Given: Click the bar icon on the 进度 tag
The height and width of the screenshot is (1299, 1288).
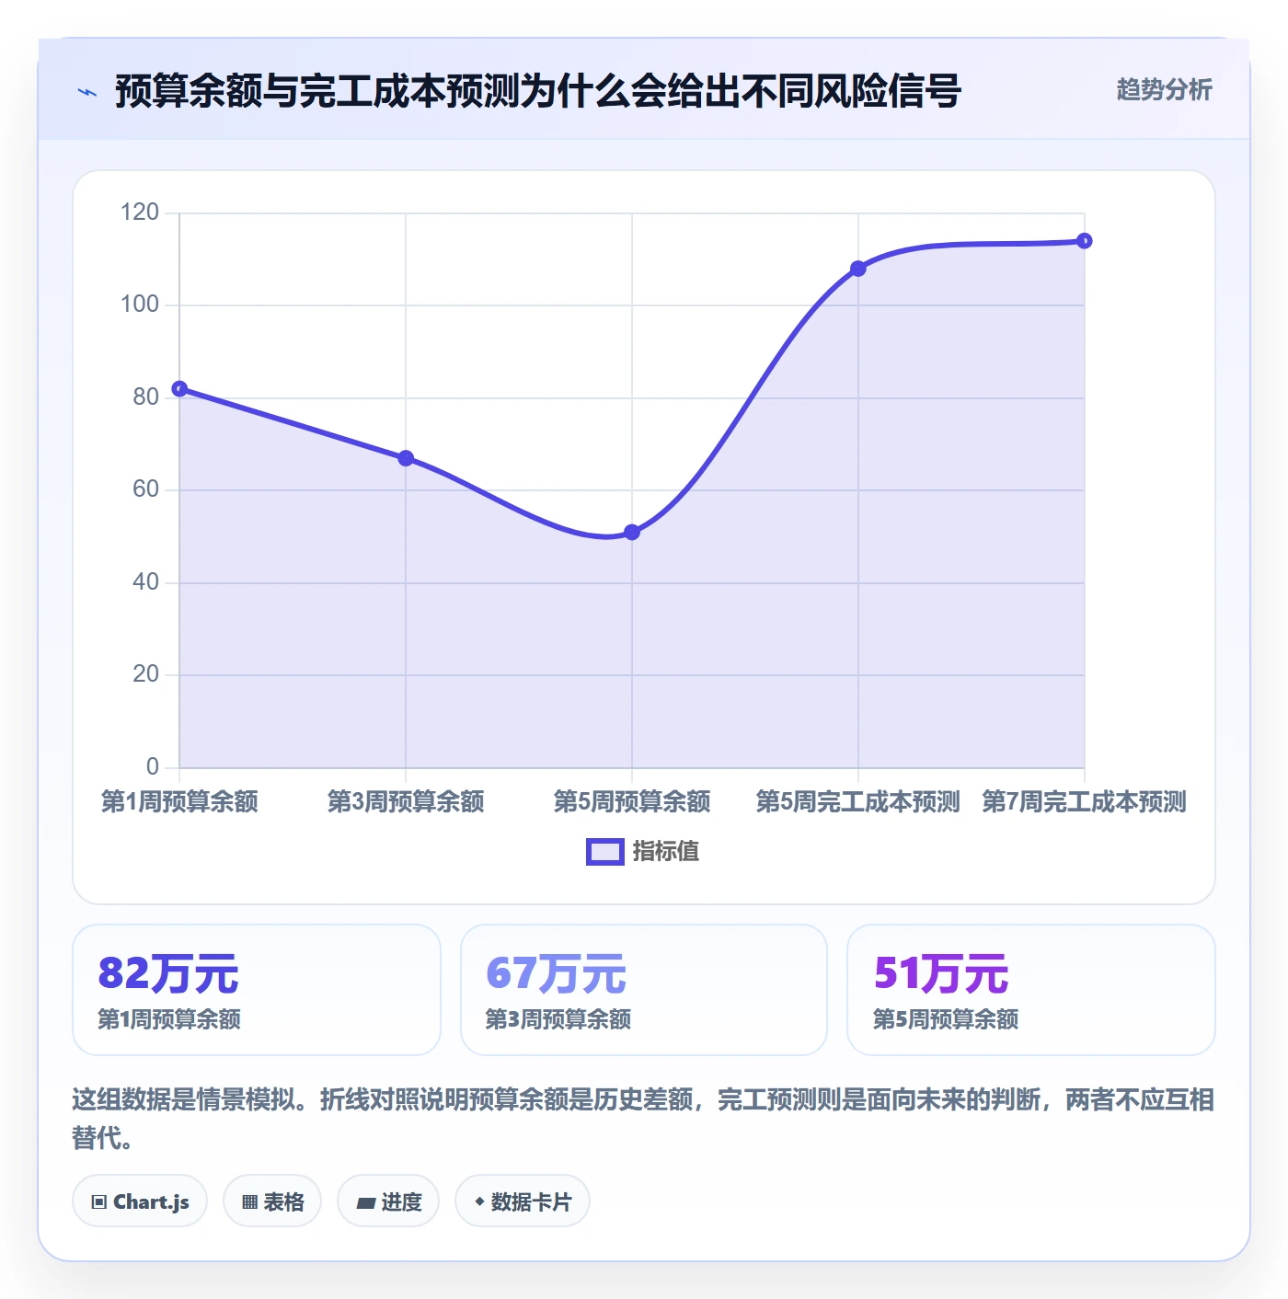Looking at the screenshot, I should coord(365,1202).
